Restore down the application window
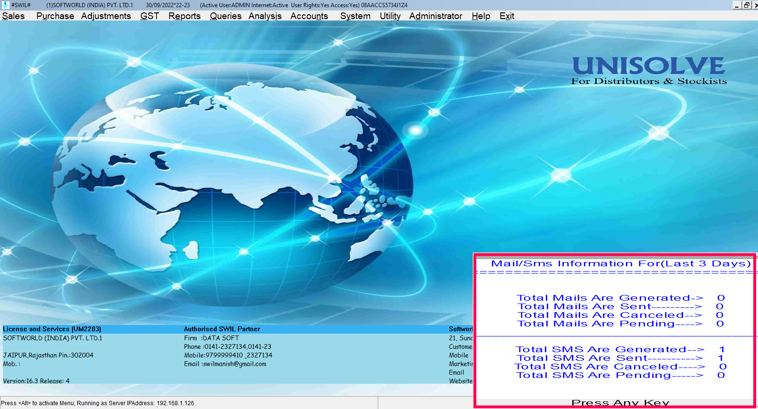 click(747, 5)
